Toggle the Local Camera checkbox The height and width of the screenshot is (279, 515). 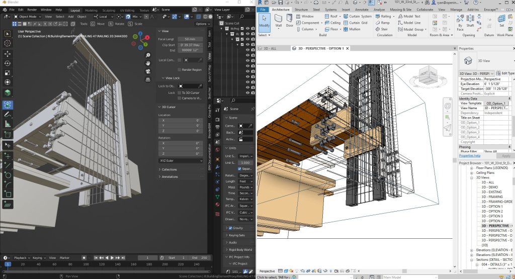tap(180, 60)
